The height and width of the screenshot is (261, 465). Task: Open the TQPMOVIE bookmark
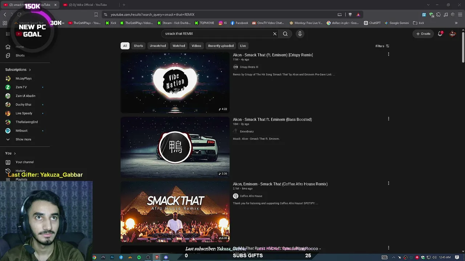[x=205, y=23]
